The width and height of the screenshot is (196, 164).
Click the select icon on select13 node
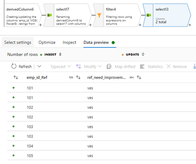click(149, 15)
